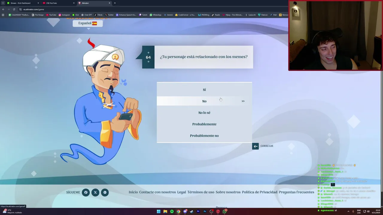Open the Twitch bookmark
Viewport: 383px width, 215px height.
point(143,15)
